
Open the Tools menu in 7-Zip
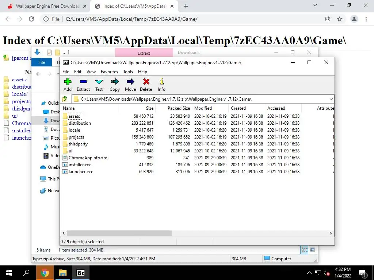pos(128,72)
